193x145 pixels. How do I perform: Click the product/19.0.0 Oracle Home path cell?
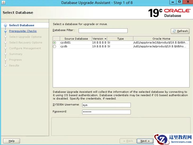pos(161,46)
